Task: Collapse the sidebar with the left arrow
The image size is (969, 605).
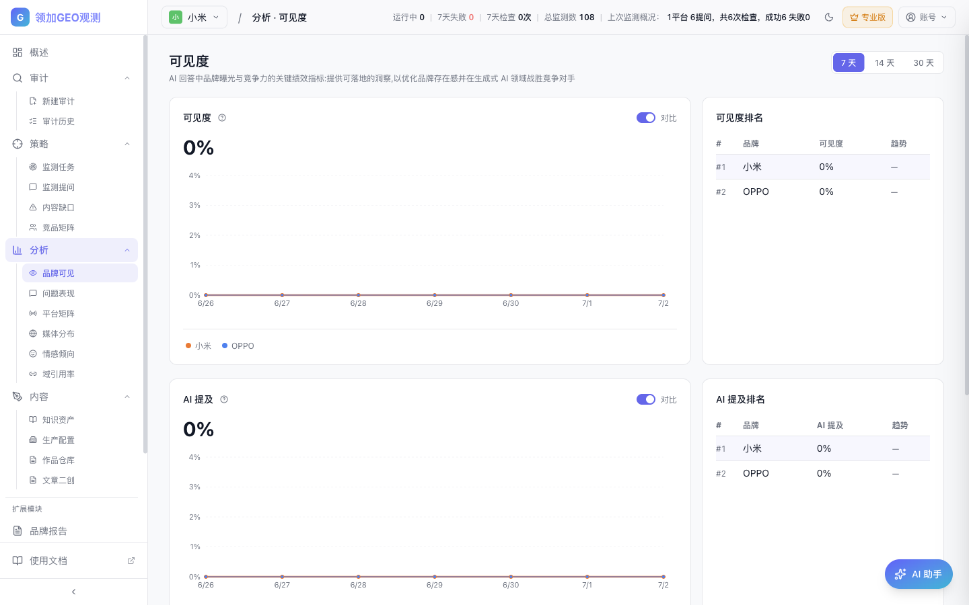Action: point(73,592)
